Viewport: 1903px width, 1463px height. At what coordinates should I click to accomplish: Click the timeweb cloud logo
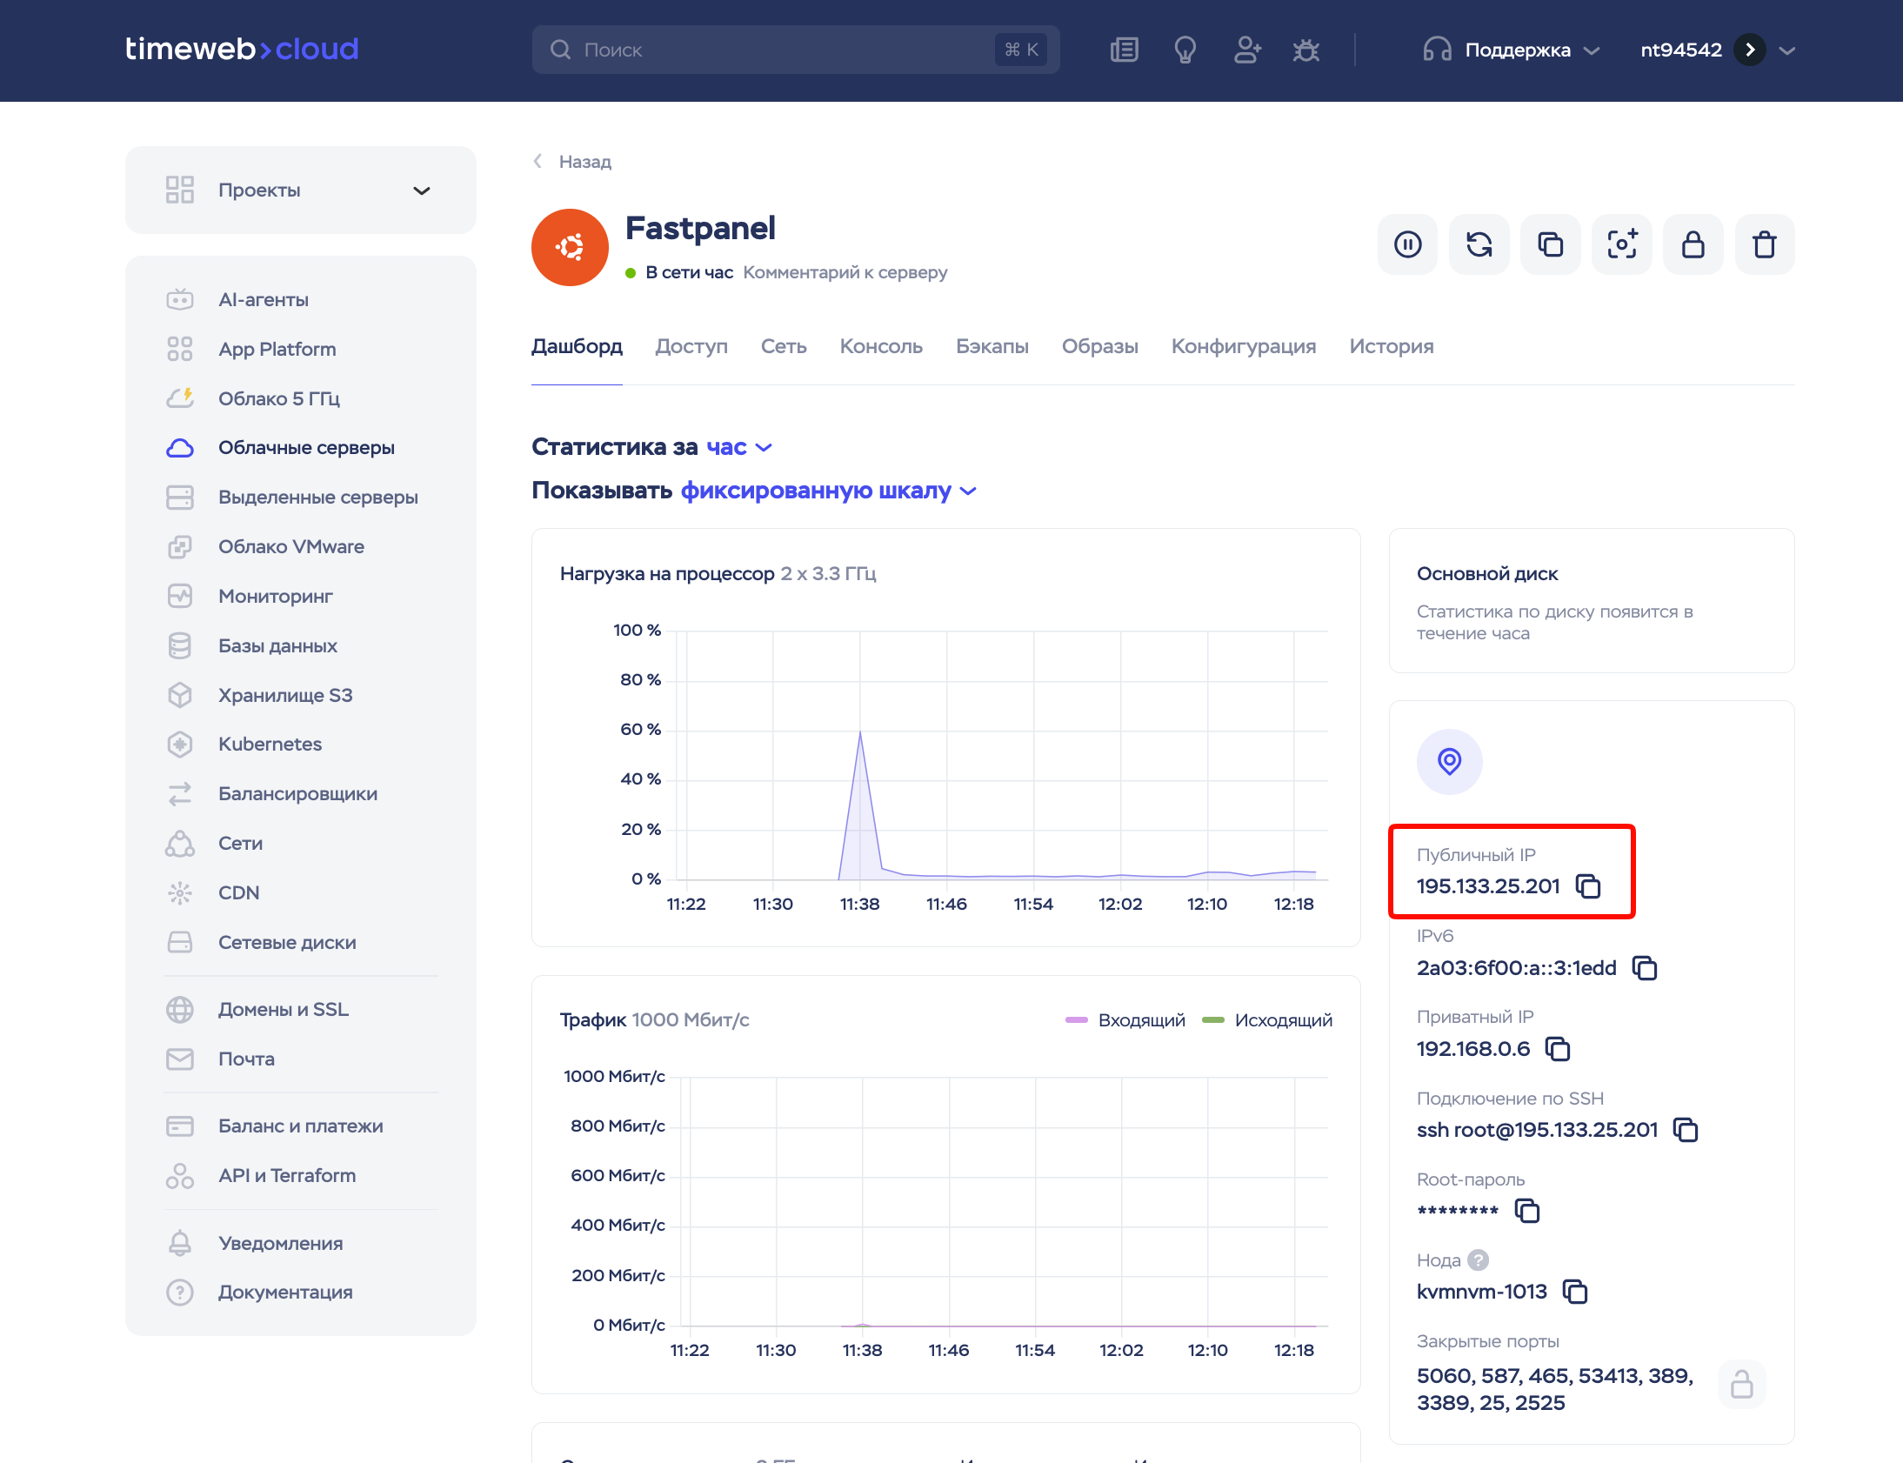(242, 49)
